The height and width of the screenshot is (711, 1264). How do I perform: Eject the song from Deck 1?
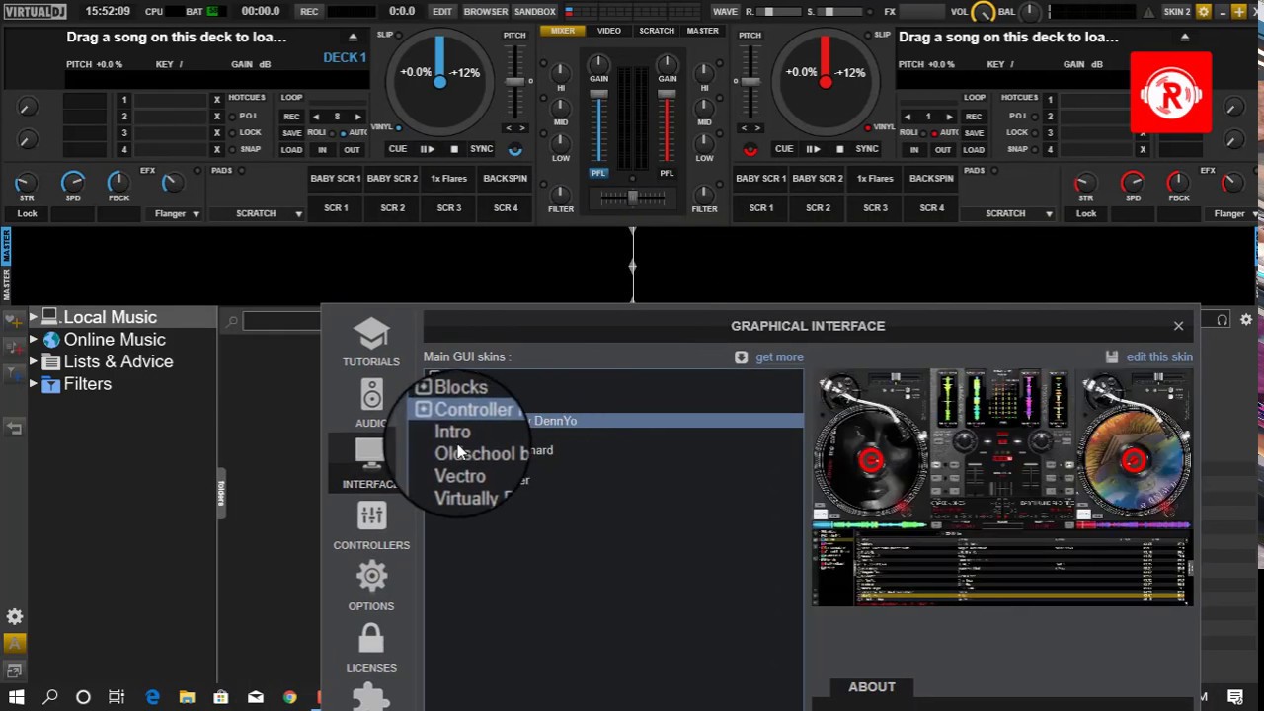tap(353, 38)
